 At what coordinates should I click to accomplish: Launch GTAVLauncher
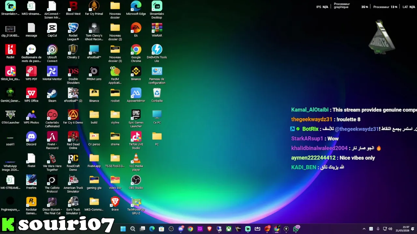click(10, 117)
